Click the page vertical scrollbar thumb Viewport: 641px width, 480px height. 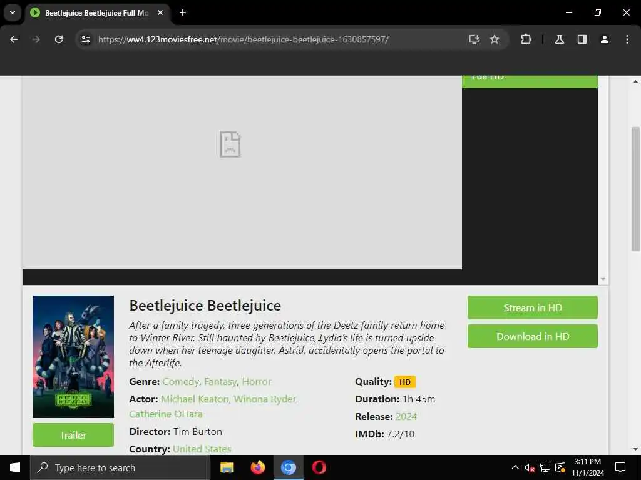pos(635,189)
